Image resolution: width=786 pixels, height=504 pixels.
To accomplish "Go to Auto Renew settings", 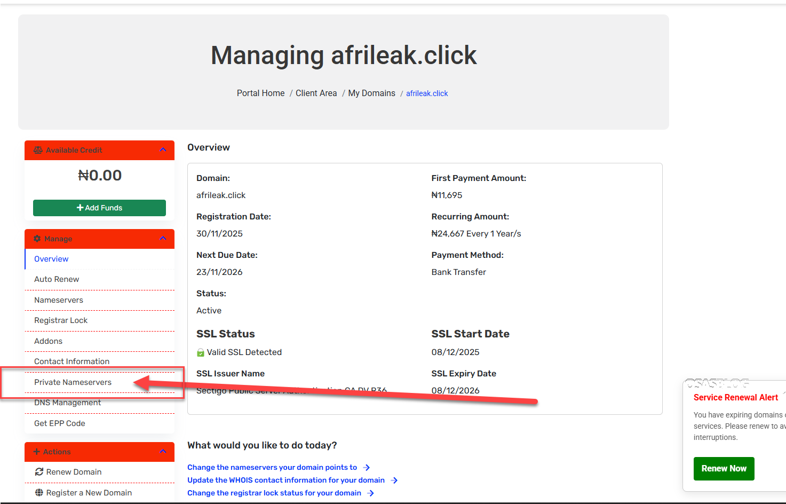I will pos(57,279).
